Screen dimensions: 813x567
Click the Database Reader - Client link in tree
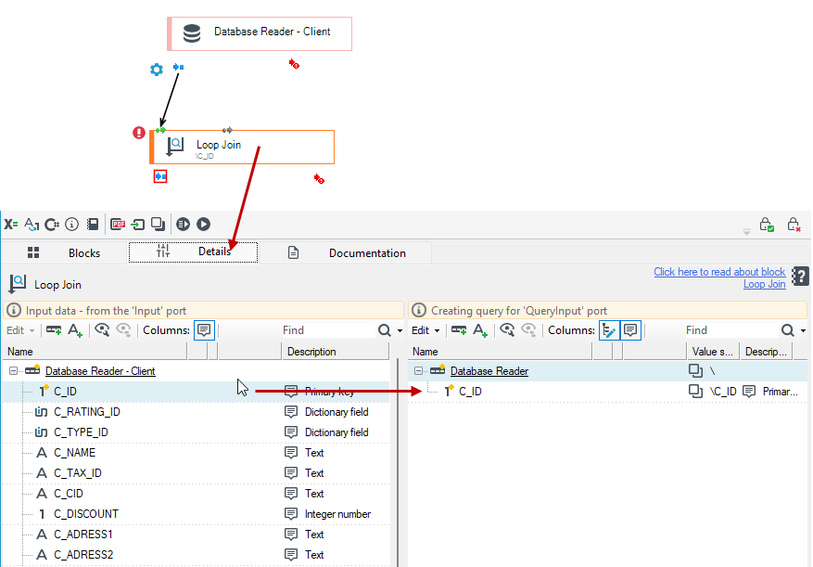click(x=100, y=371)
